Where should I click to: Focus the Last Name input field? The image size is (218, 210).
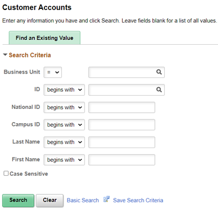[122, 142]
